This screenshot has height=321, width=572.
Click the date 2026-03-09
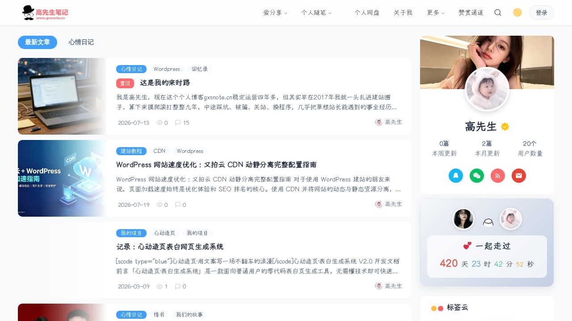pyautogui.click(x=134, y=287)
